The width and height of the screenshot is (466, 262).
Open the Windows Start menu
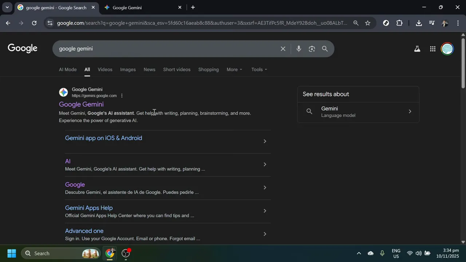pyautogui.click(x=12, y=253)
